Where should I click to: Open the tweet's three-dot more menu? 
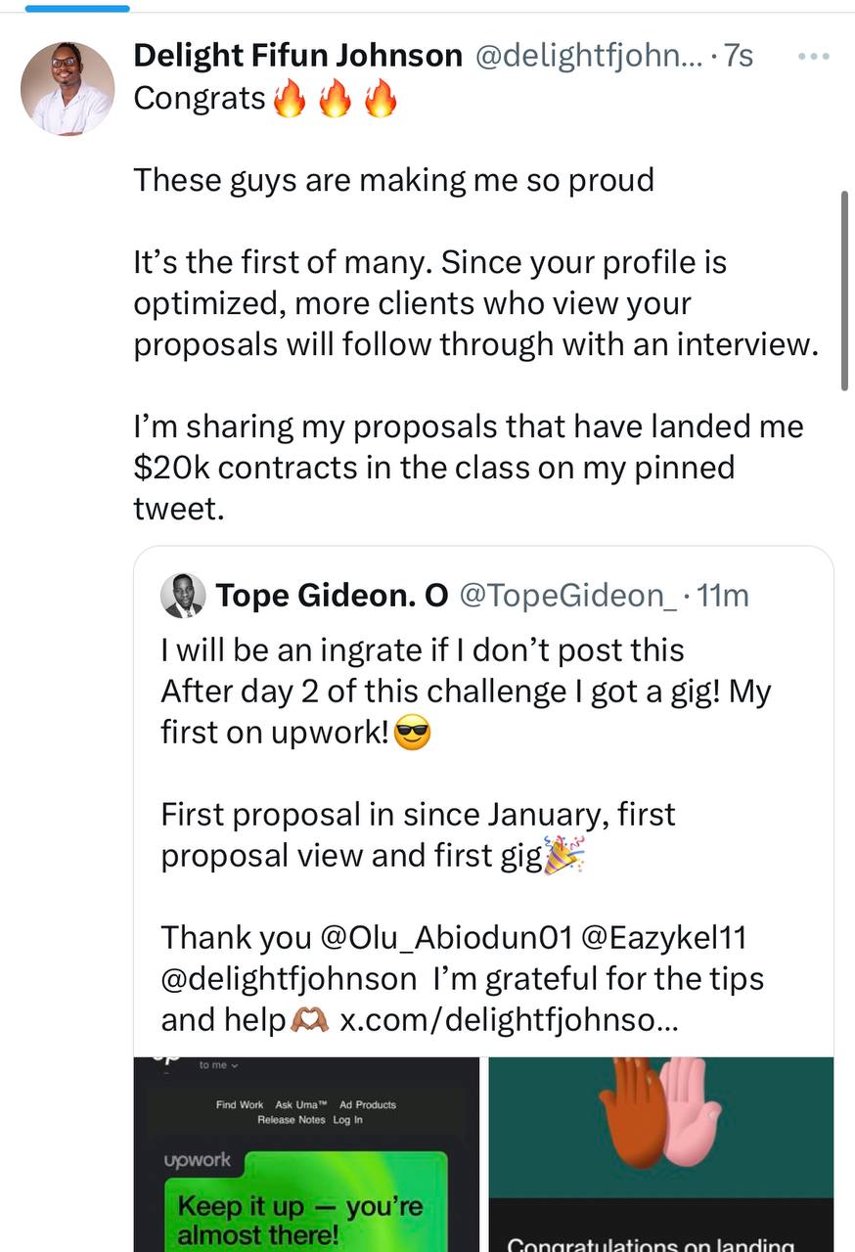[813, 57]
